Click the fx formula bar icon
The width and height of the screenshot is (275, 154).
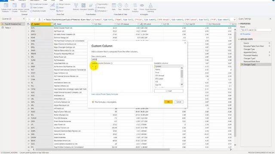(x=40, y=20)
